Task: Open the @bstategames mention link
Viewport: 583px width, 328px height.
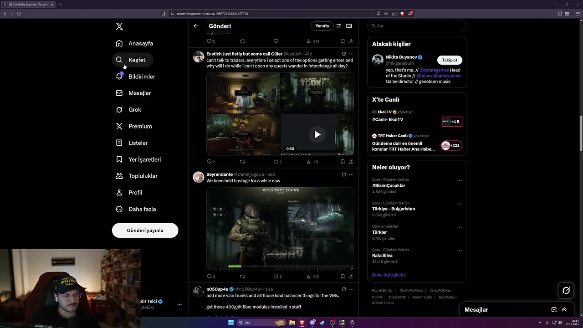Action: click(x=434, y=70)
